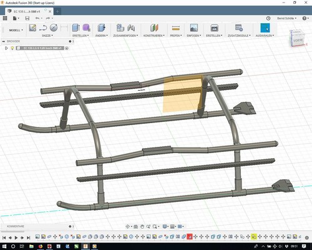
Task: Open the MODELL workspace dropdown
Action: 16,30
